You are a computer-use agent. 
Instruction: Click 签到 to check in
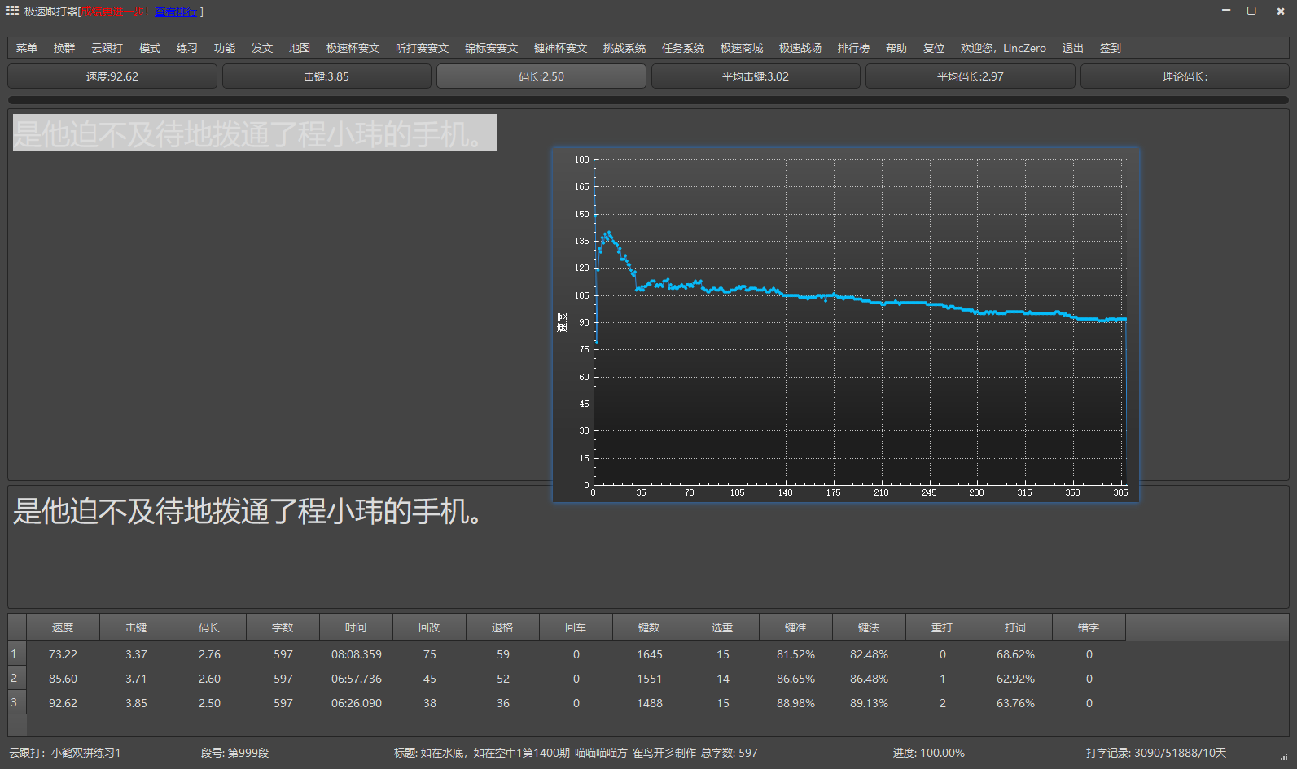click(x=1110, y=48)
